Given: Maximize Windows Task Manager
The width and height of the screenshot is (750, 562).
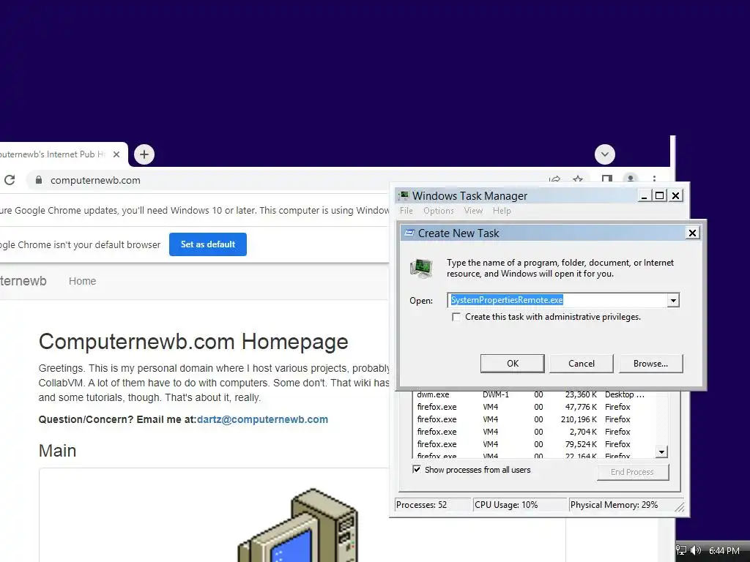Looking at the screenshot, I should (x=660, y=195).
